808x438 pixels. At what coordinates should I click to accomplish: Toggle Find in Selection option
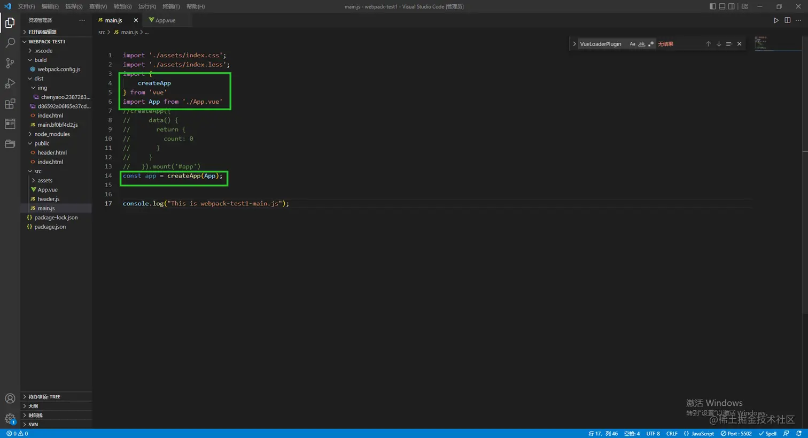[x=729, y=44]
